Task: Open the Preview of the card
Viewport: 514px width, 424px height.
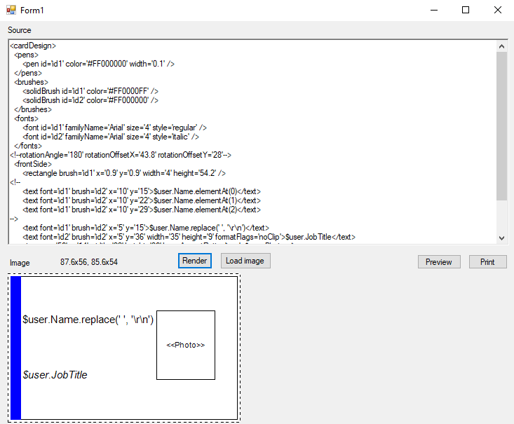Action: coord(439,261)
